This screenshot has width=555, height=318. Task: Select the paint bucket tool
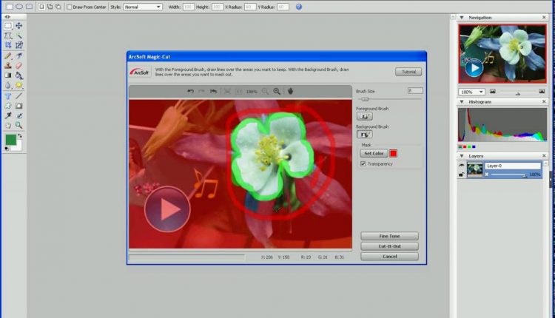18,75
